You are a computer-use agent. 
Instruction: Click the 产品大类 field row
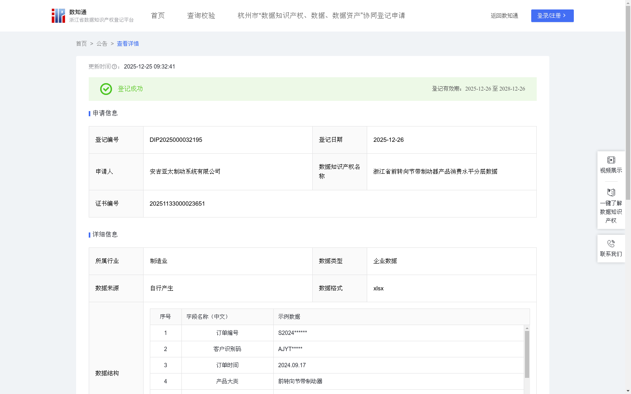(337, 381)
